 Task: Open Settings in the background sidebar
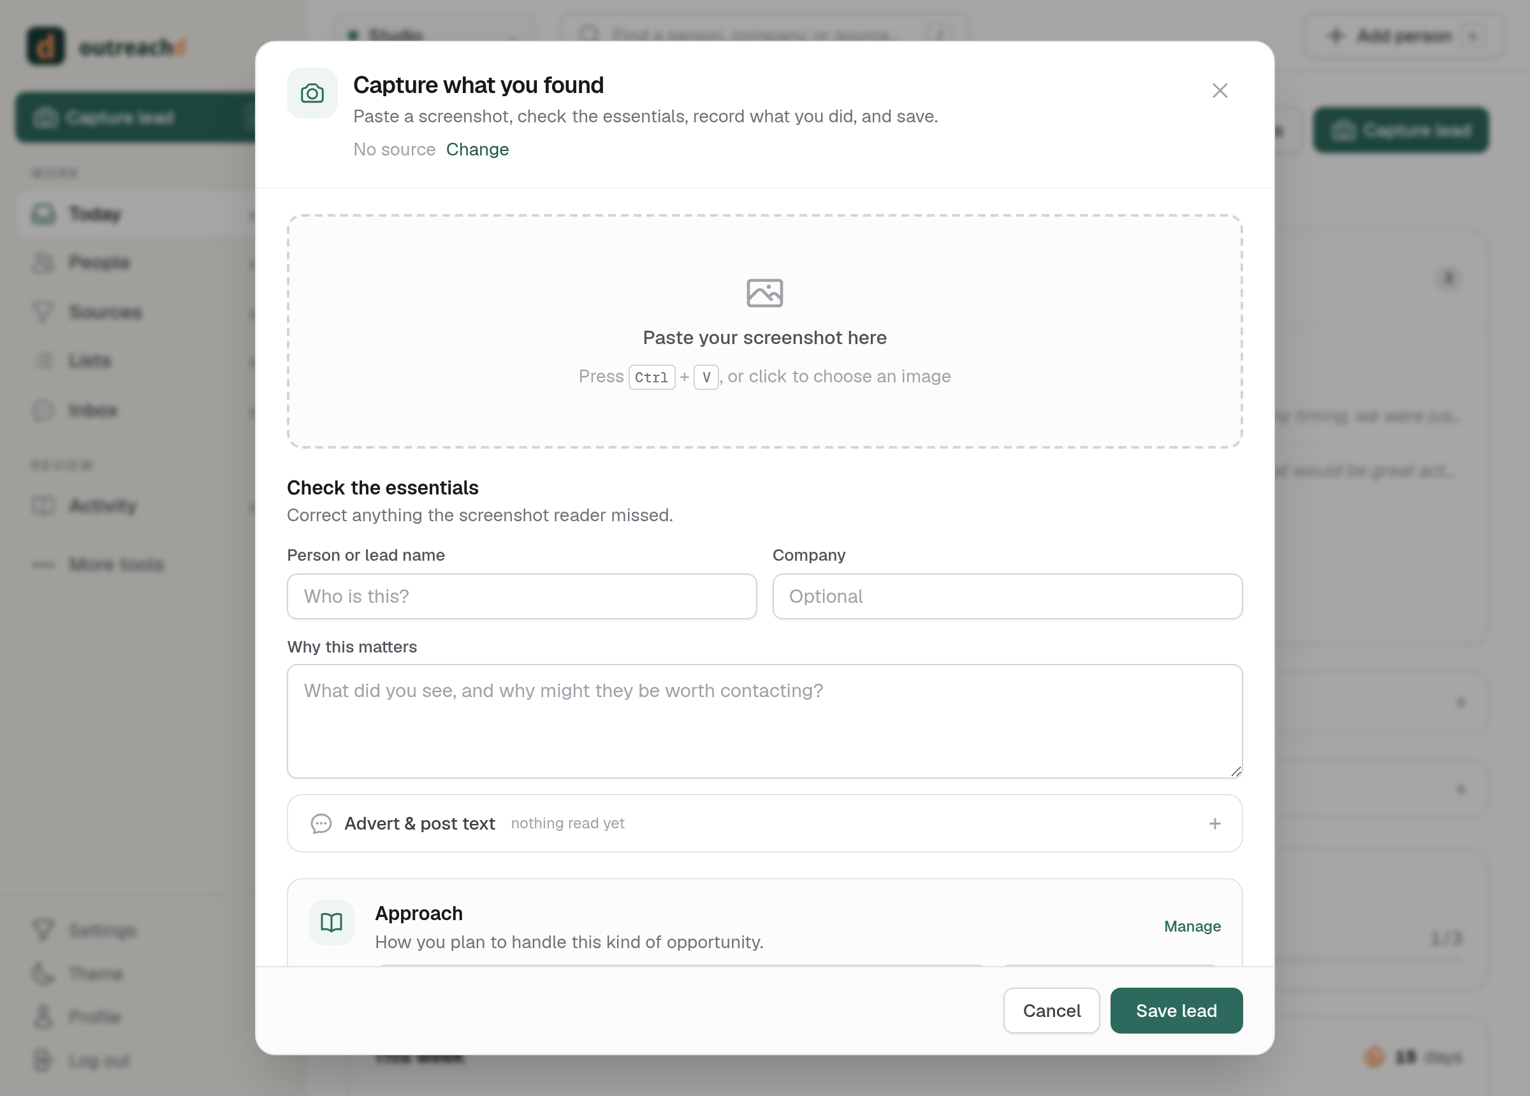[103, 931]
